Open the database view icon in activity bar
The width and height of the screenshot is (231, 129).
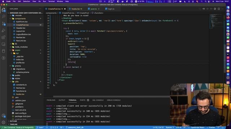point(4,51)
